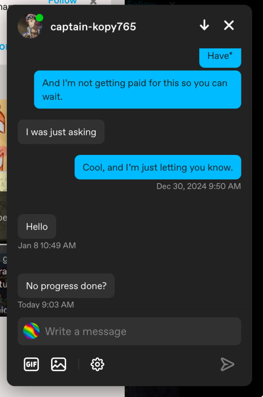Click rainbow avatar beside message field

31,331
